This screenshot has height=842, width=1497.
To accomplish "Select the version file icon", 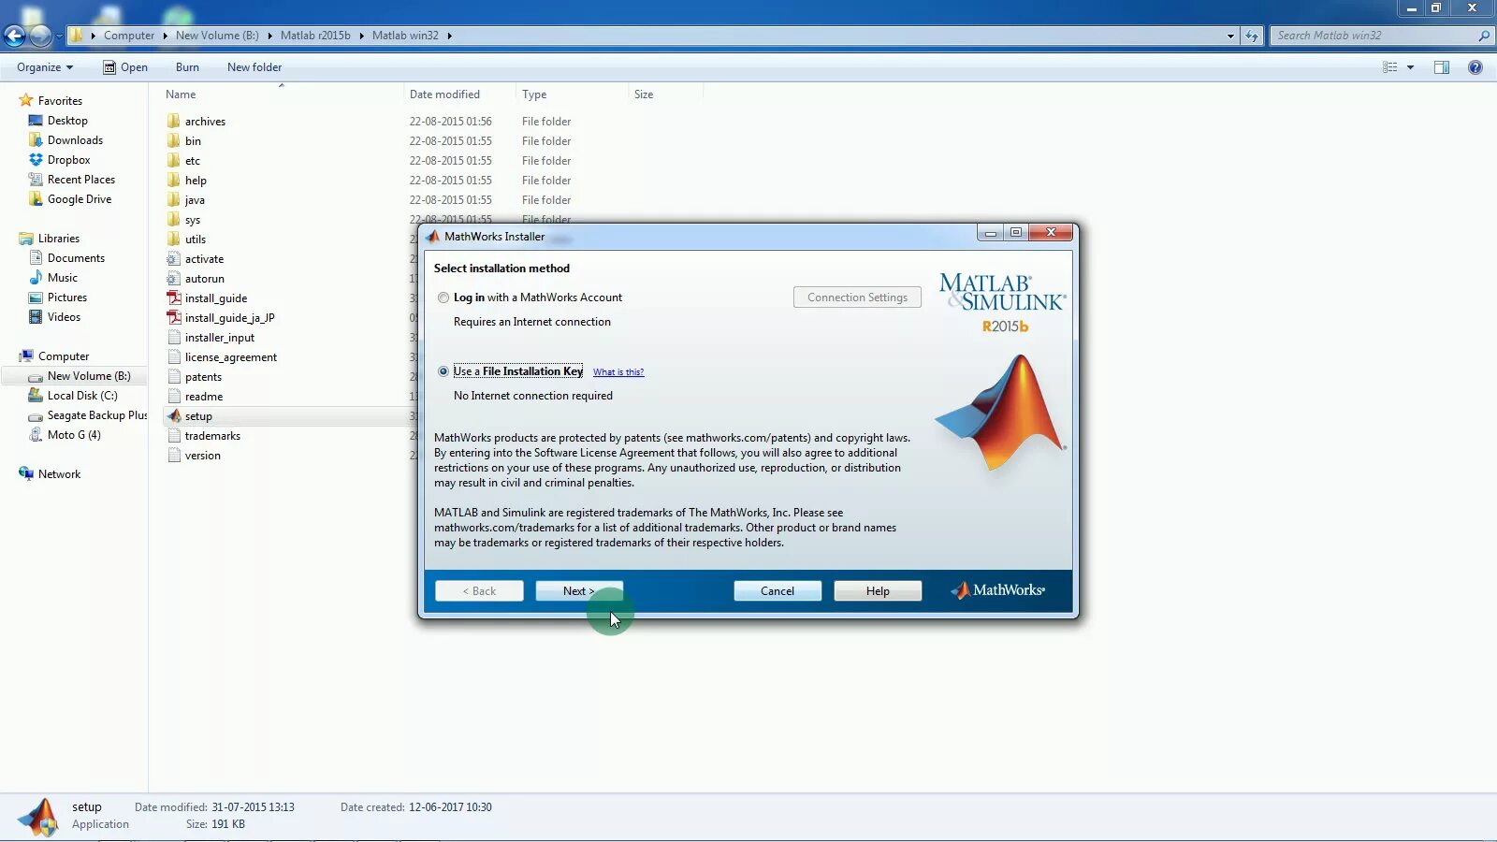I will tap(174, 456).
